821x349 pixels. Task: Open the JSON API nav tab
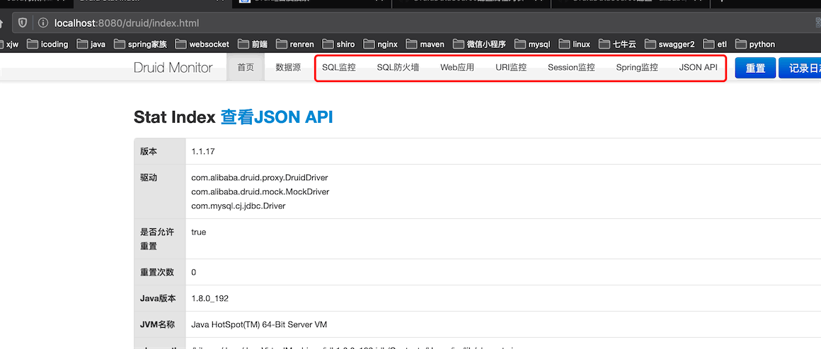point(698,67)
